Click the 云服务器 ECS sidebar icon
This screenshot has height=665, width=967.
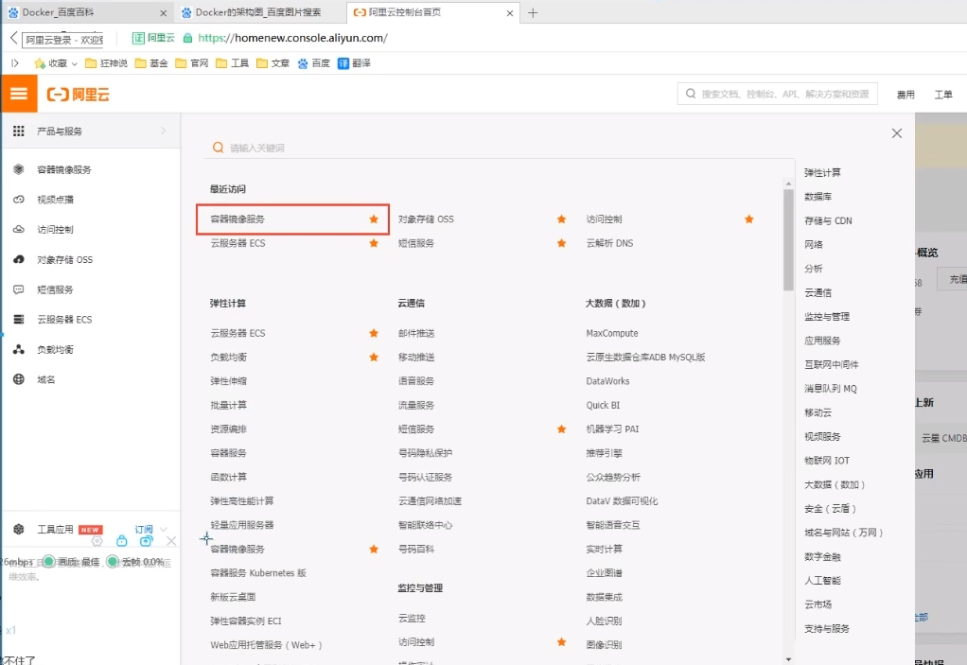[x=19, y=319]
